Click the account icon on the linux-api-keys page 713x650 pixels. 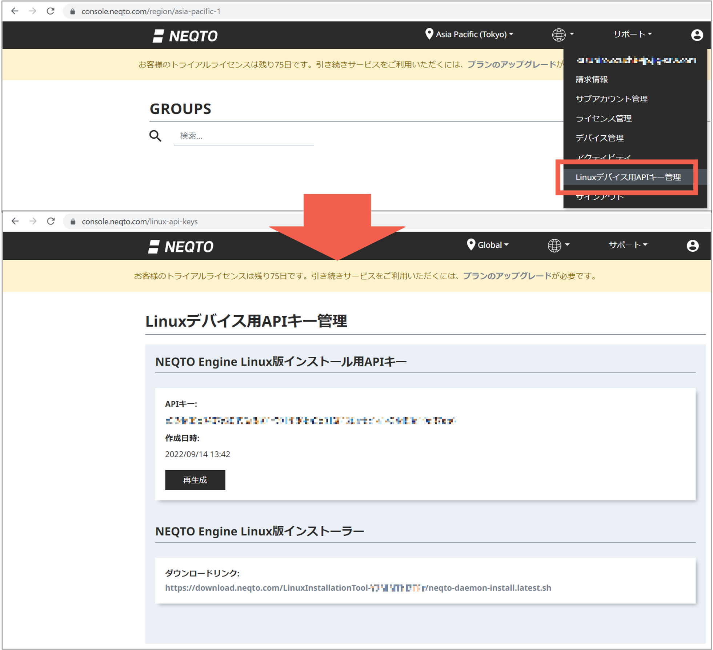click(x=693, y=246)
